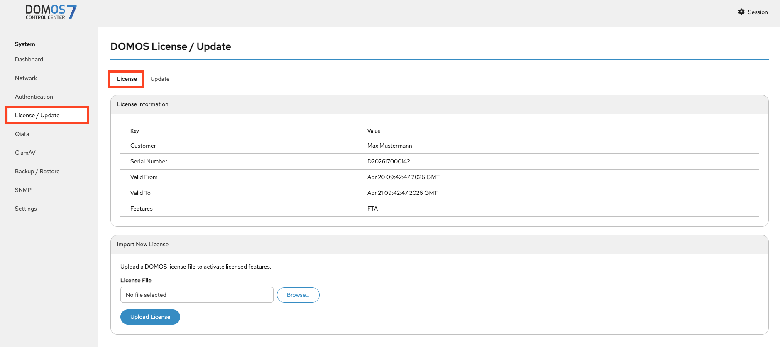The image size is (780, 347).
Task: Click the DOMOS License / Update page title
Action: 171,46
